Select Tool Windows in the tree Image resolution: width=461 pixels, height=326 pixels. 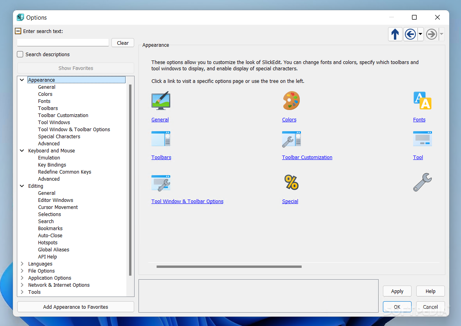click(54, 122)
